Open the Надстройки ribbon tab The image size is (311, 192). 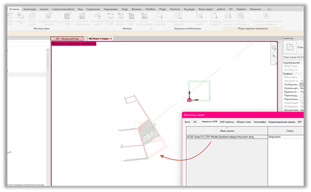click(x=111, y=9)
